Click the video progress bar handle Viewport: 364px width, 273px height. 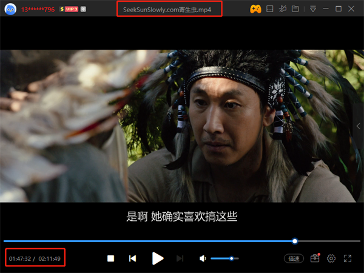click(295, 241)
